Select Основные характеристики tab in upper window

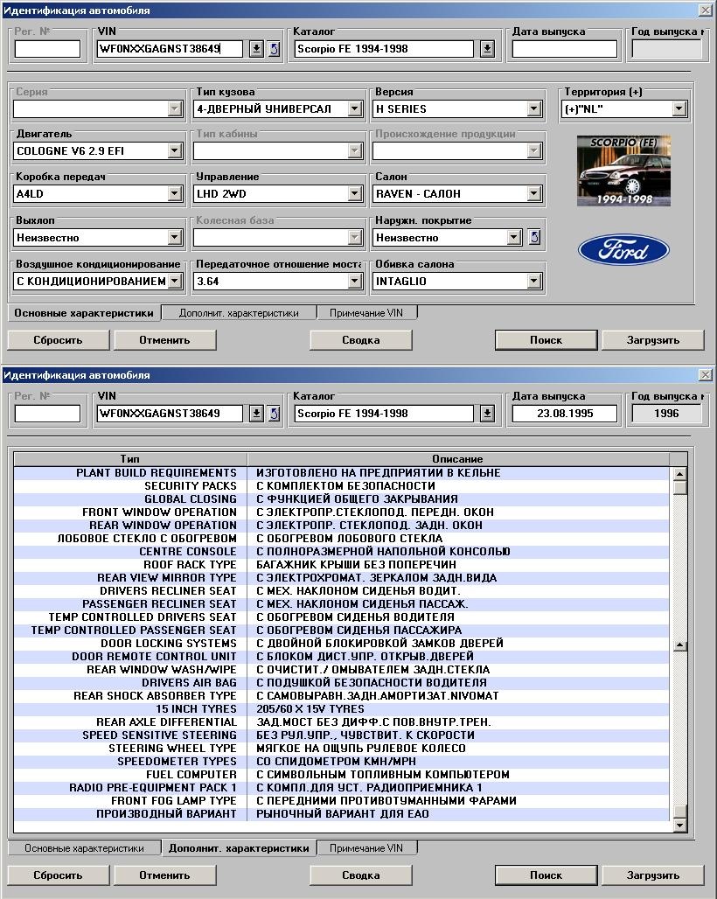click(84, 312)
